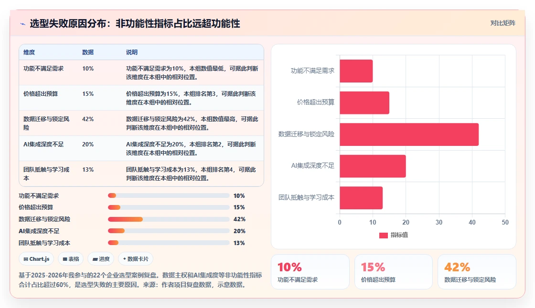The image size is (535, 308).
Task: Click the 13% cell in table
Action: (88, 169)
